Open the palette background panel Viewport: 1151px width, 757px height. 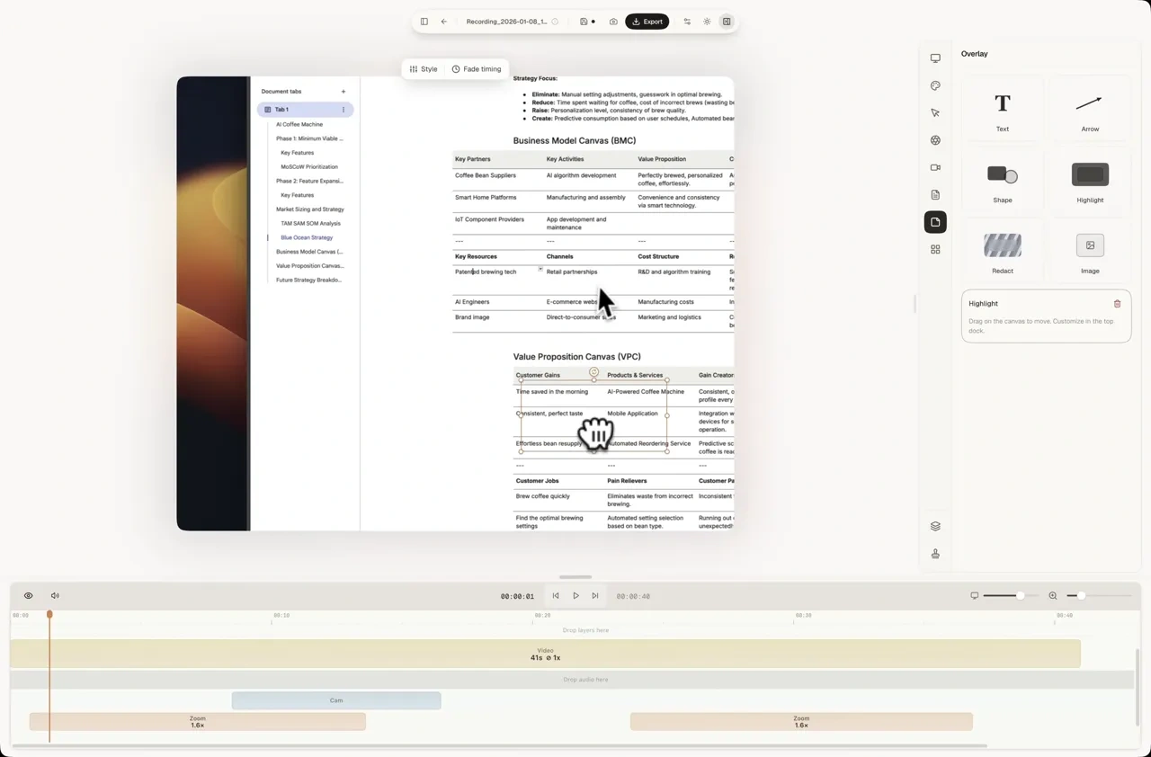click(x=935, y=86)
